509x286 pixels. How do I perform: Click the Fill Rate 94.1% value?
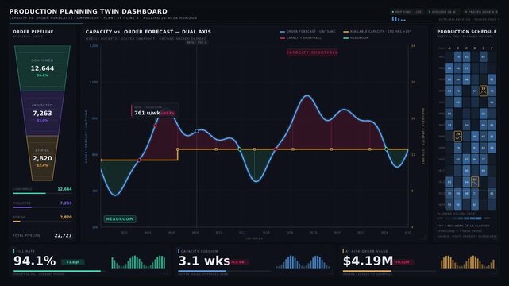tap(35, 261)
